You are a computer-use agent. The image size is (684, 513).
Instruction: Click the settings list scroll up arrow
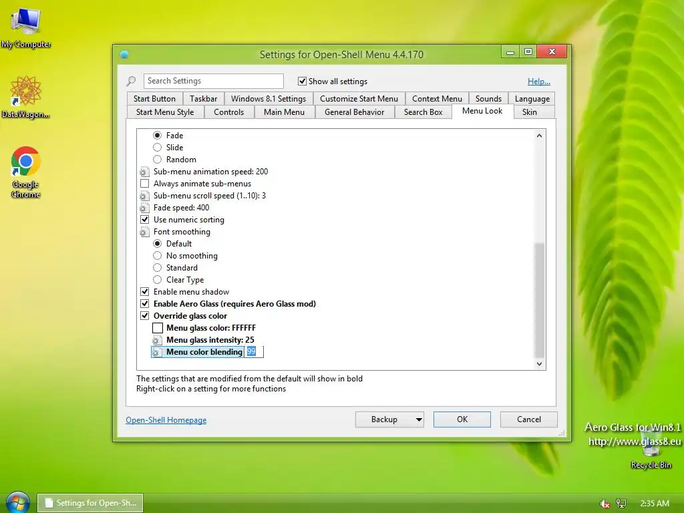coord(540,136)
